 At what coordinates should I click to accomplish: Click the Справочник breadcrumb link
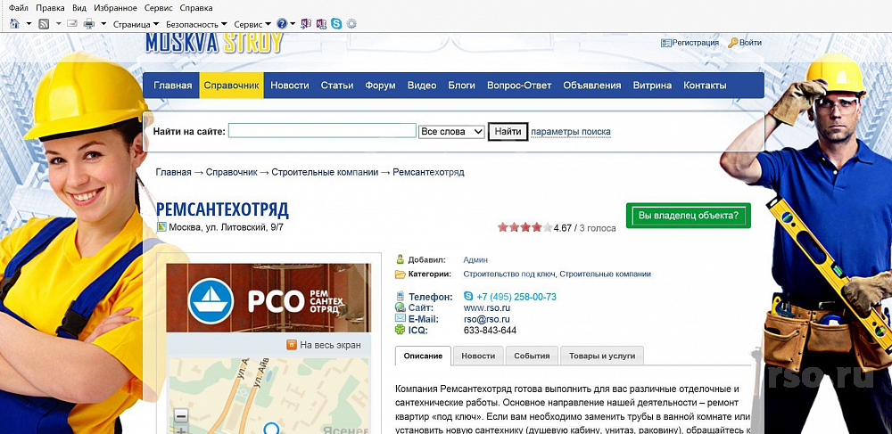pos(232,172)
